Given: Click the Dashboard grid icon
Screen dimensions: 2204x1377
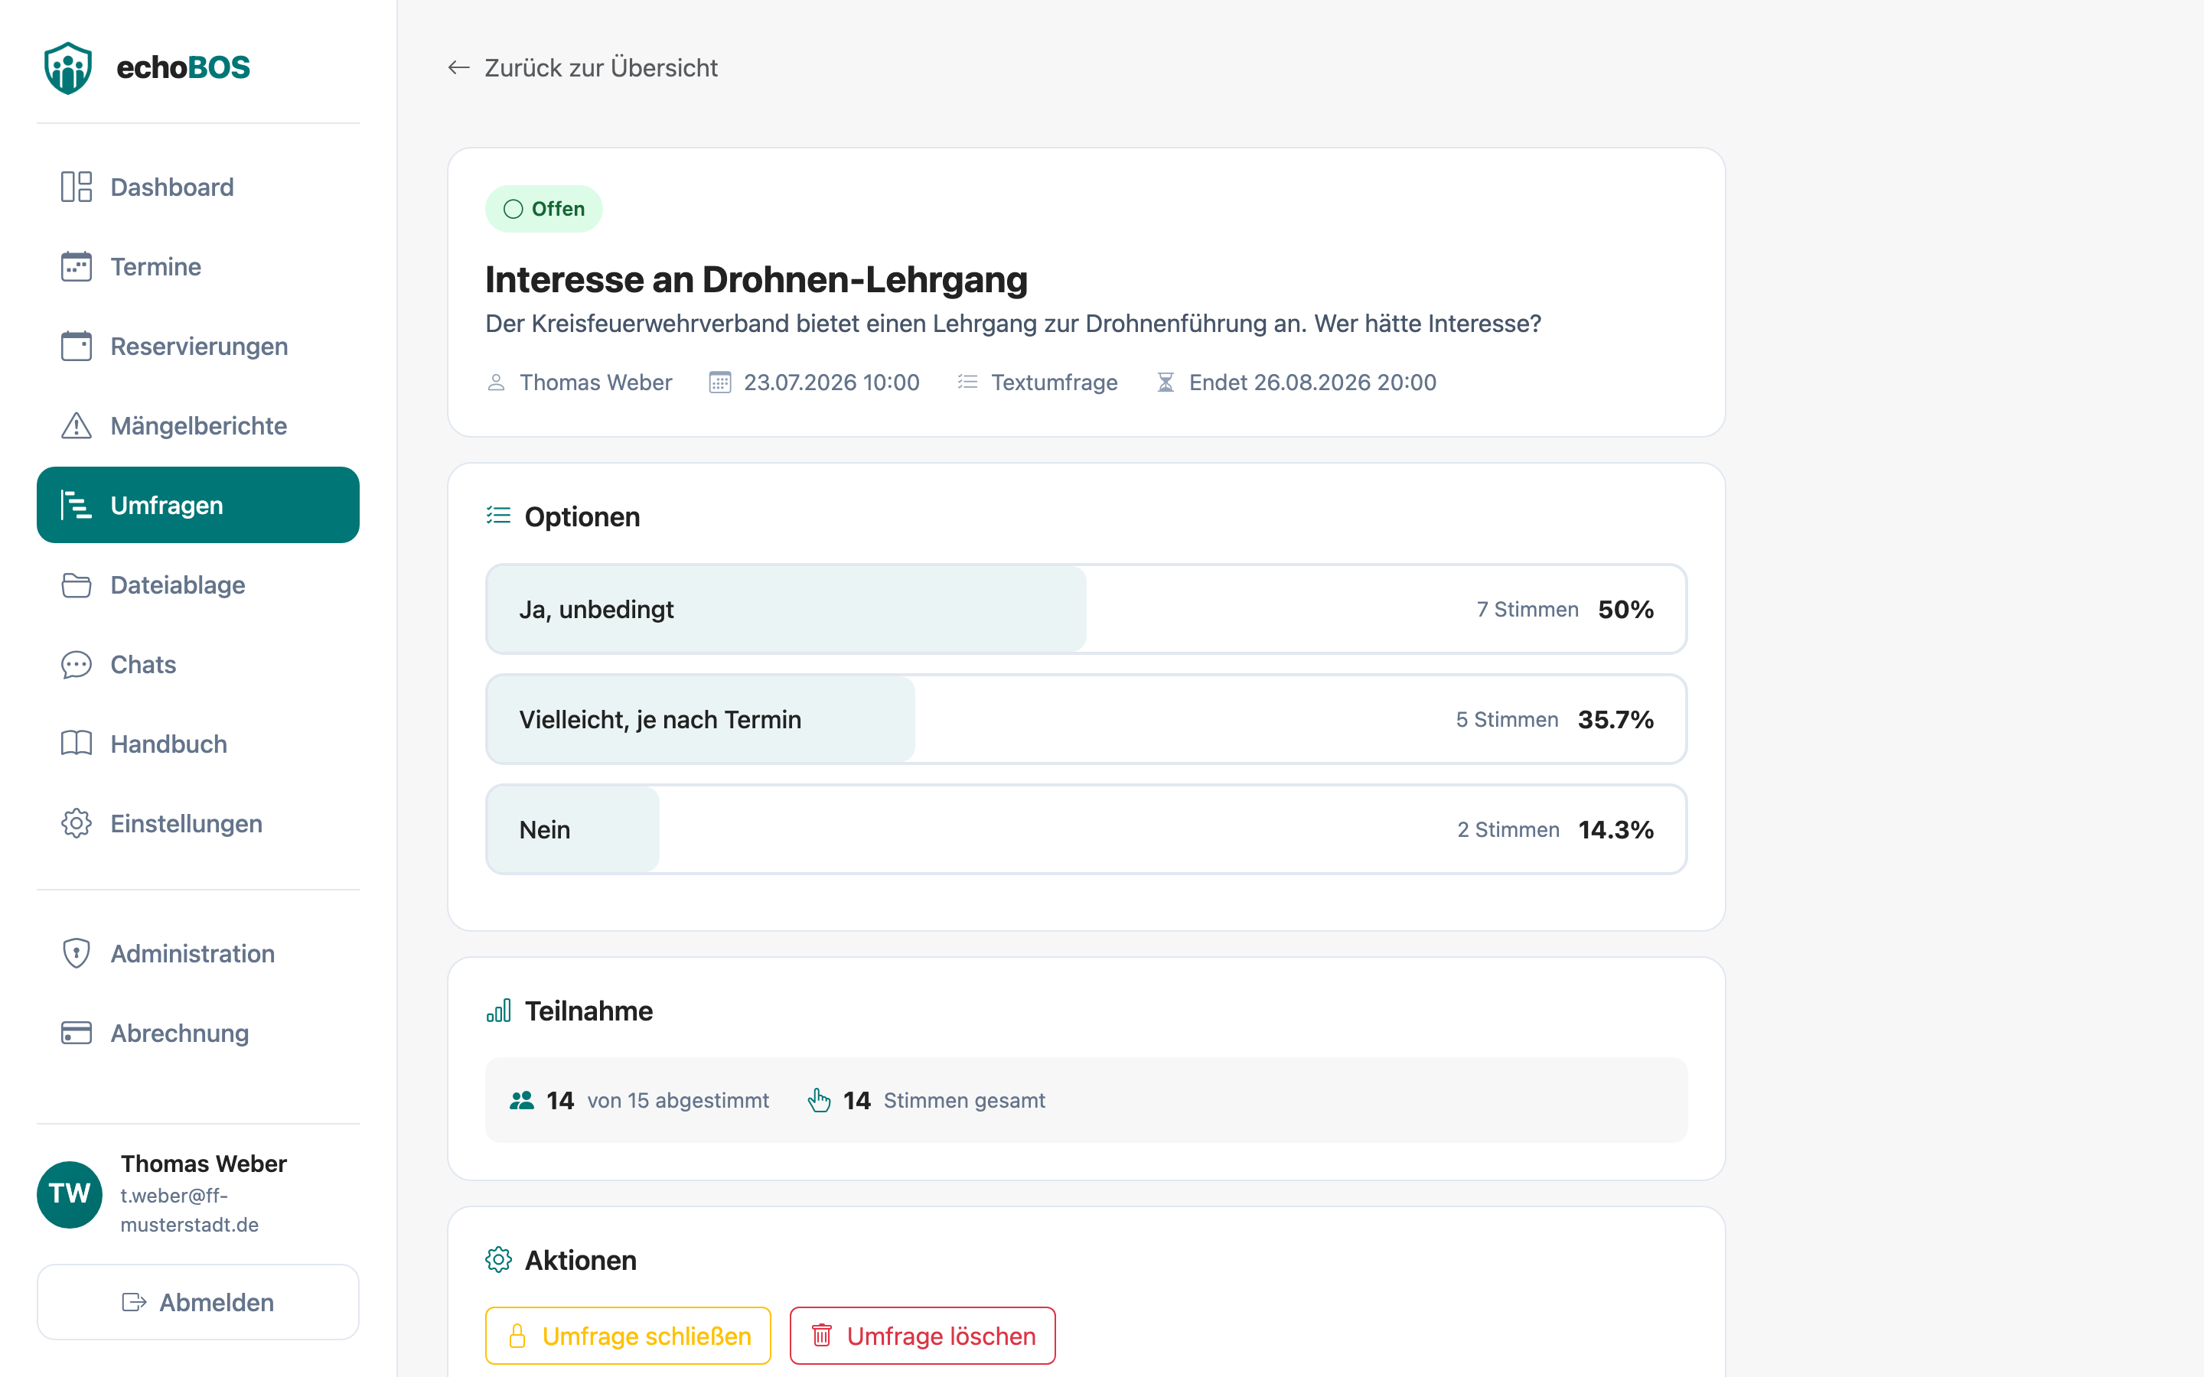Looking at the screenshot, I should coord(77,187).
